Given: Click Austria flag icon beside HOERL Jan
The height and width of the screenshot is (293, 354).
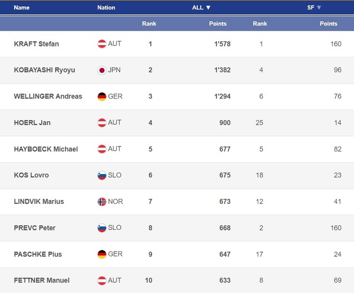Looking at the screenshot, I should pos(102,123).
